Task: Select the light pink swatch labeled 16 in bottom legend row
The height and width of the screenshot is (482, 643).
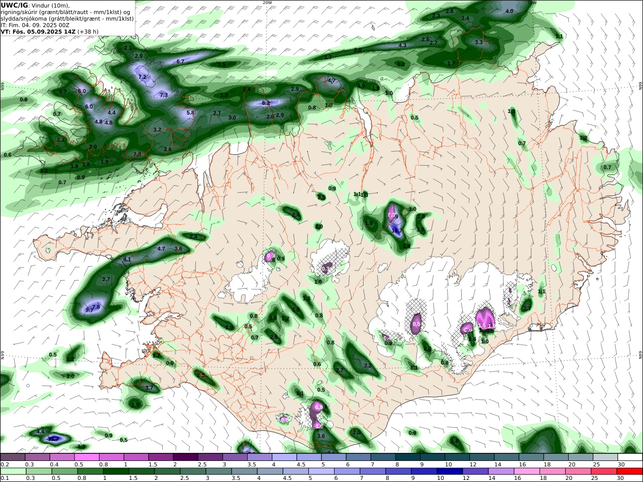Action: (526, 471)
